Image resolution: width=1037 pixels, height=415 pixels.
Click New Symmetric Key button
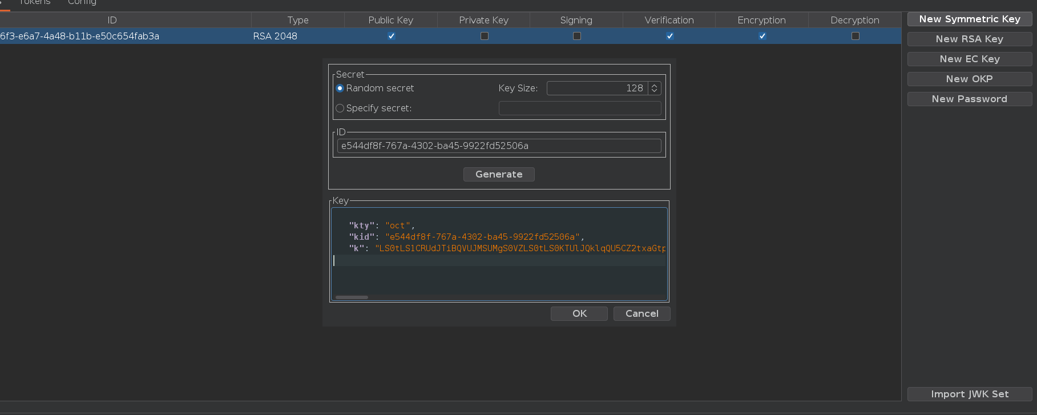970,19
